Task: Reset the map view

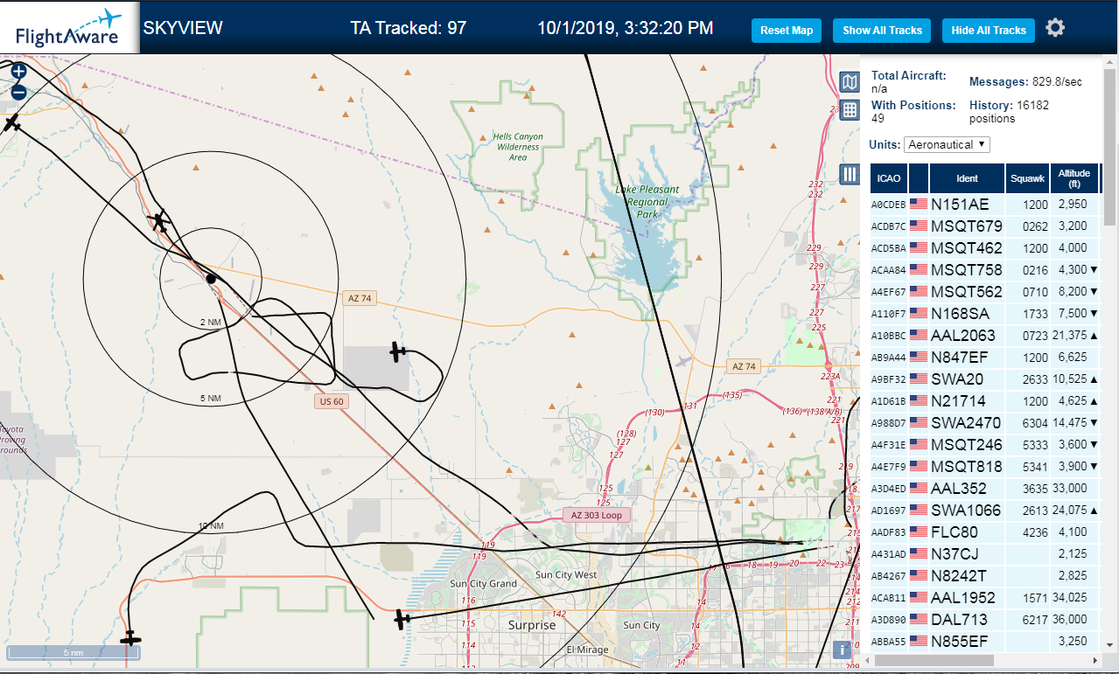Action: tap(787, 31)
